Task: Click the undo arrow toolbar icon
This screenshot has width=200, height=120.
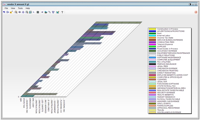Action: pos(4,12)
